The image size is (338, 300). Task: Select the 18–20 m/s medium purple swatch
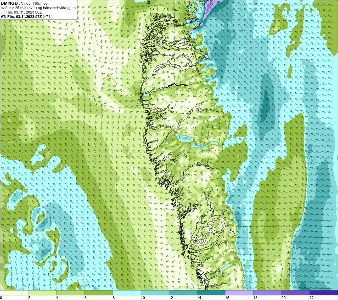[267, 293]
